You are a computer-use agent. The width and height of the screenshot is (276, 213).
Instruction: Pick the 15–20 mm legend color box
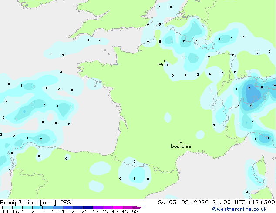[x=68, y=207]
